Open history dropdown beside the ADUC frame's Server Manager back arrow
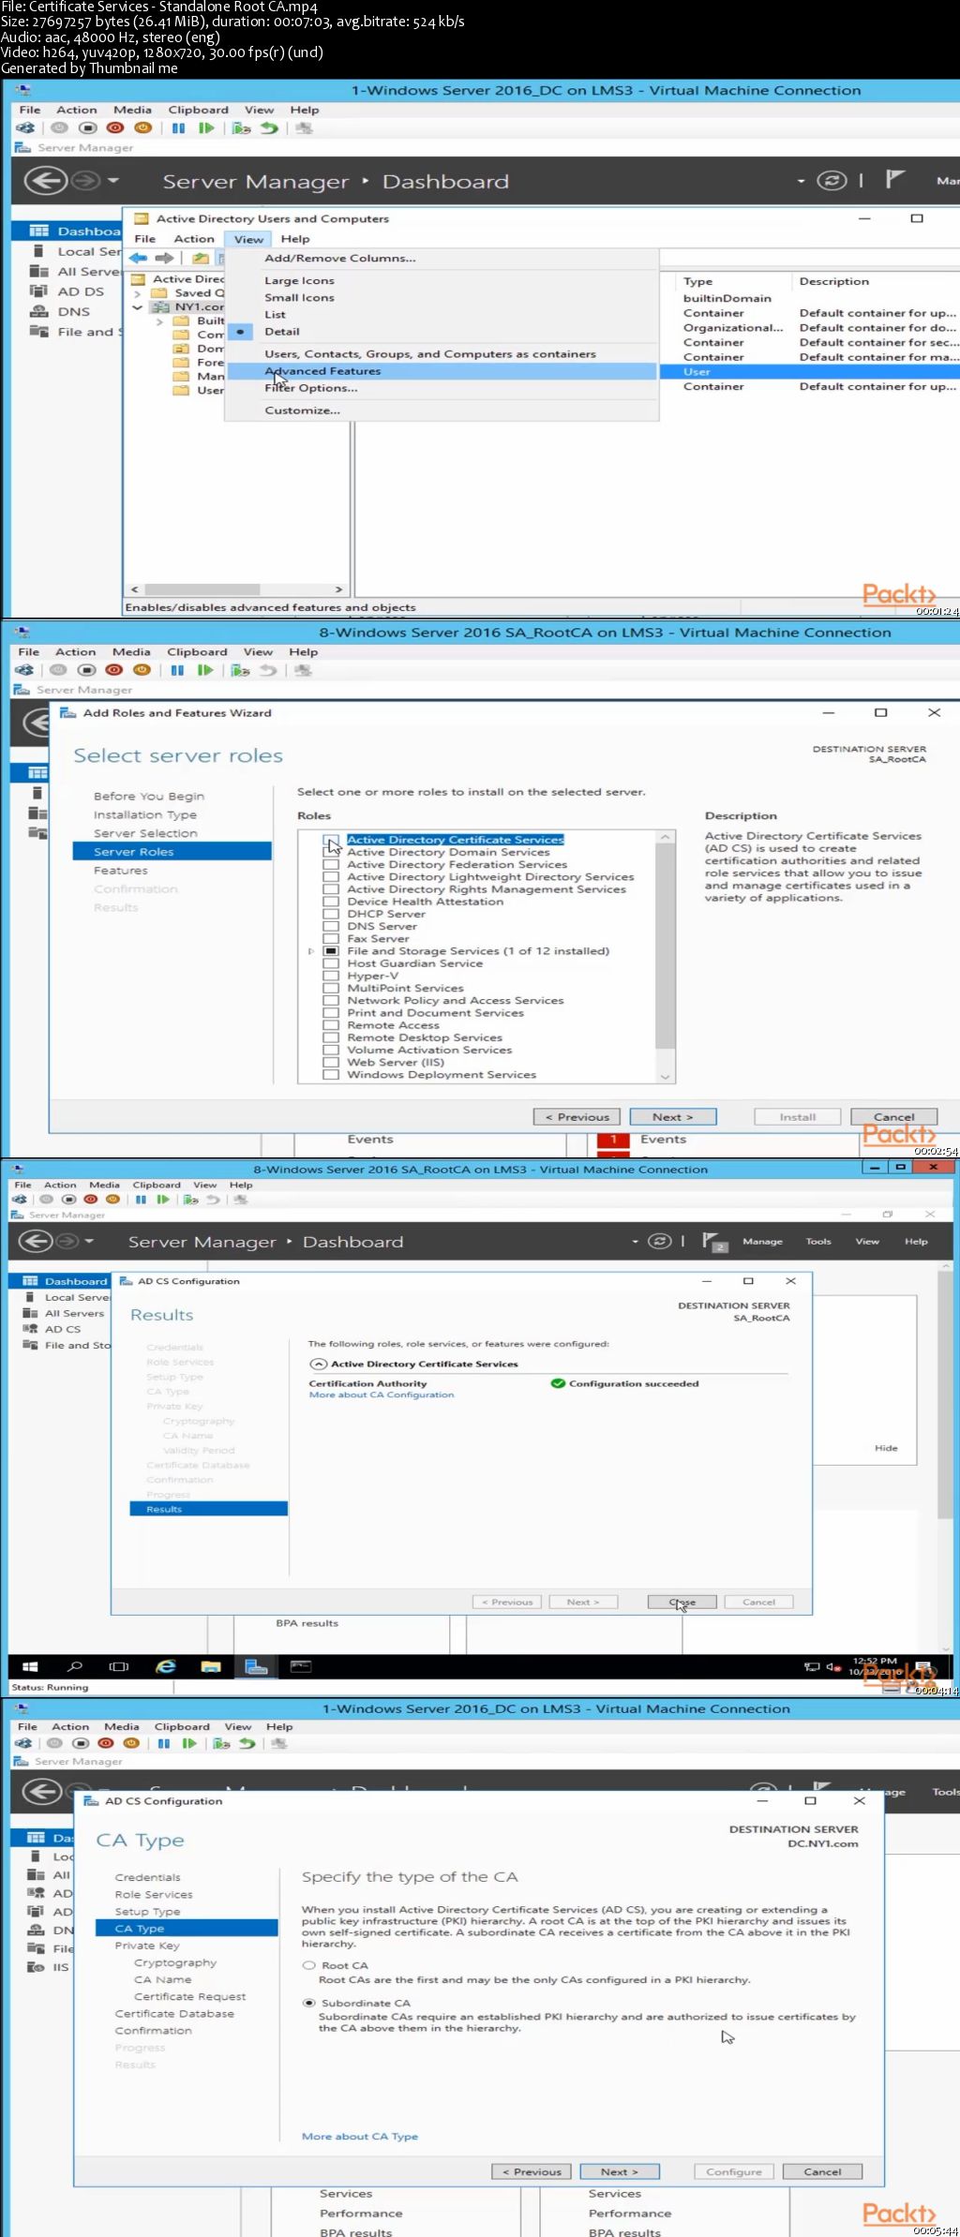This screenshot has width=960, height=2237. click(x=112, y=181)
